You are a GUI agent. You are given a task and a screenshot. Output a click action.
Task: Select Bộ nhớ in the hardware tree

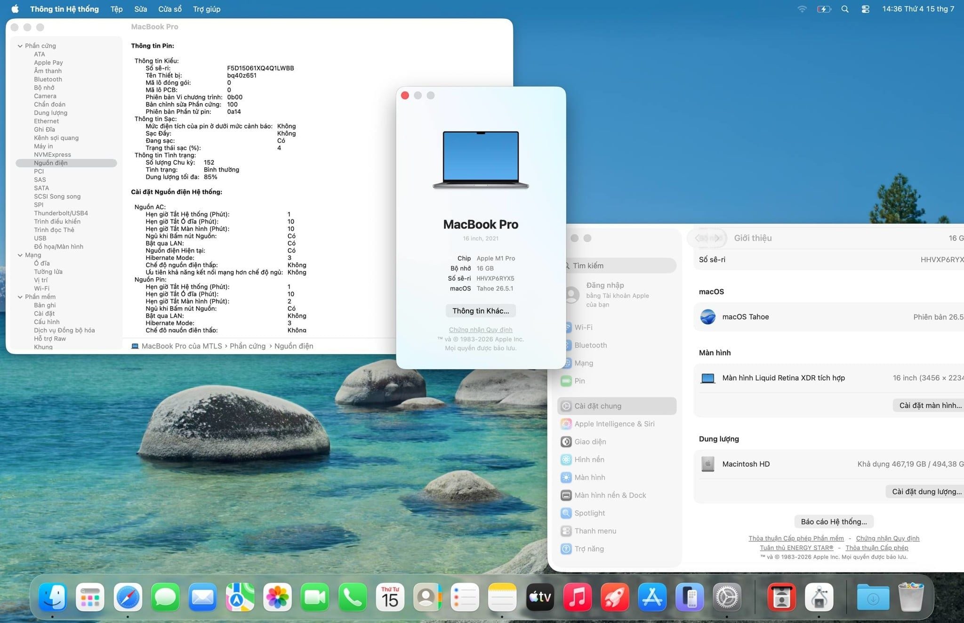tap(44, 88)
